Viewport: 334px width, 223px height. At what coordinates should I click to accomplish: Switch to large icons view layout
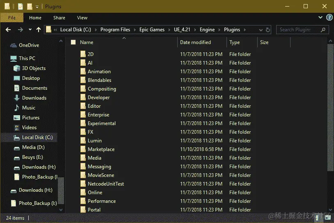tap(328, 218)
